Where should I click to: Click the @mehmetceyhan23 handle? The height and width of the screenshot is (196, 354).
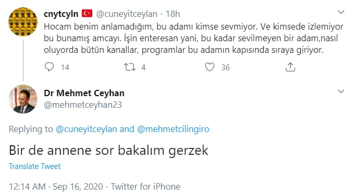83,105
